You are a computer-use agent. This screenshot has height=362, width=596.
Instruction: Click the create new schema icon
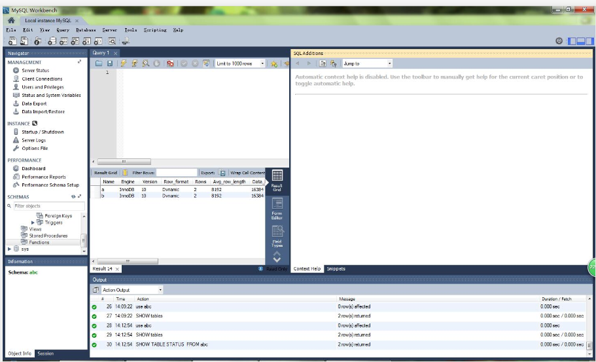[52, 41]
